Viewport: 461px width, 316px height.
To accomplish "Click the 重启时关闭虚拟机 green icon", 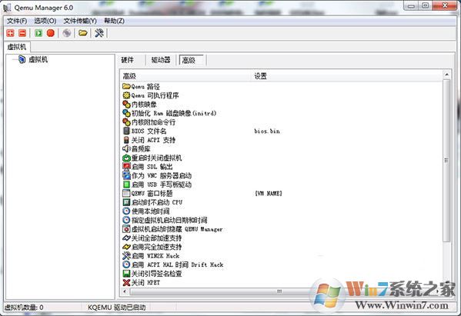I will [x=126, y=158].
